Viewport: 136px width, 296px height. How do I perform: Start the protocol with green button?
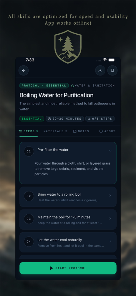point(68,268)
